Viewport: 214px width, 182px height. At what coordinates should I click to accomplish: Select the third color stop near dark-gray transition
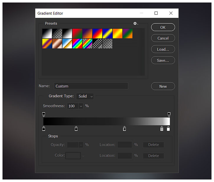(125, 129)
